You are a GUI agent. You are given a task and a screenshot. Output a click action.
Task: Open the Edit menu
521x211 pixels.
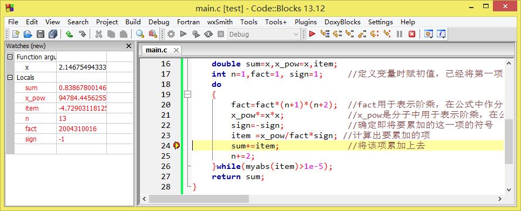pyautogui.click(x=32, y=22)
